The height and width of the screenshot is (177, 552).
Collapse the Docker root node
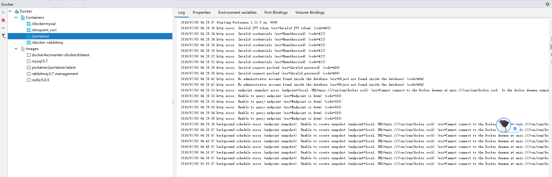coord(10,11)
